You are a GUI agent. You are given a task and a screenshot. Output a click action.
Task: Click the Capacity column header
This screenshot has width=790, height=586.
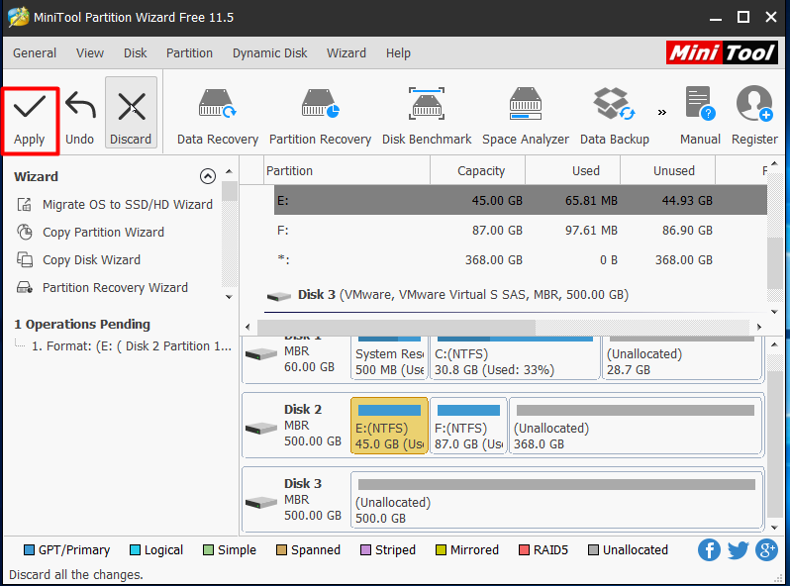481,170
